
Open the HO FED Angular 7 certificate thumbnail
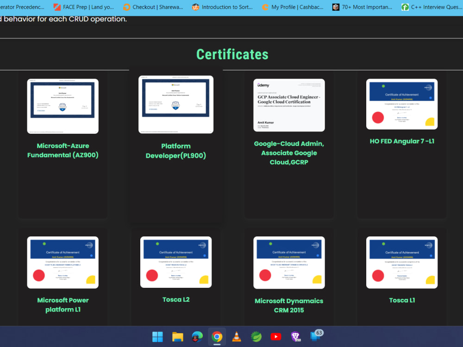402,104
